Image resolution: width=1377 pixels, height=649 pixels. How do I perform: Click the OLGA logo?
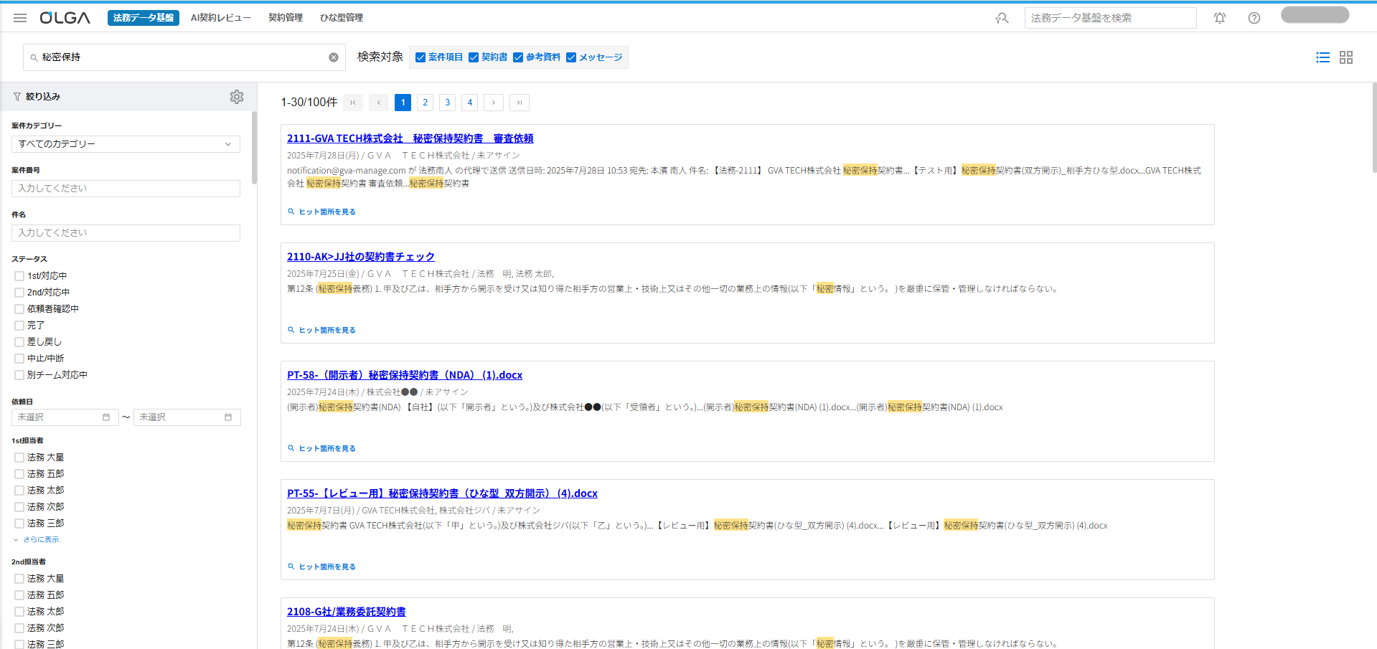(x=65, y=18)
